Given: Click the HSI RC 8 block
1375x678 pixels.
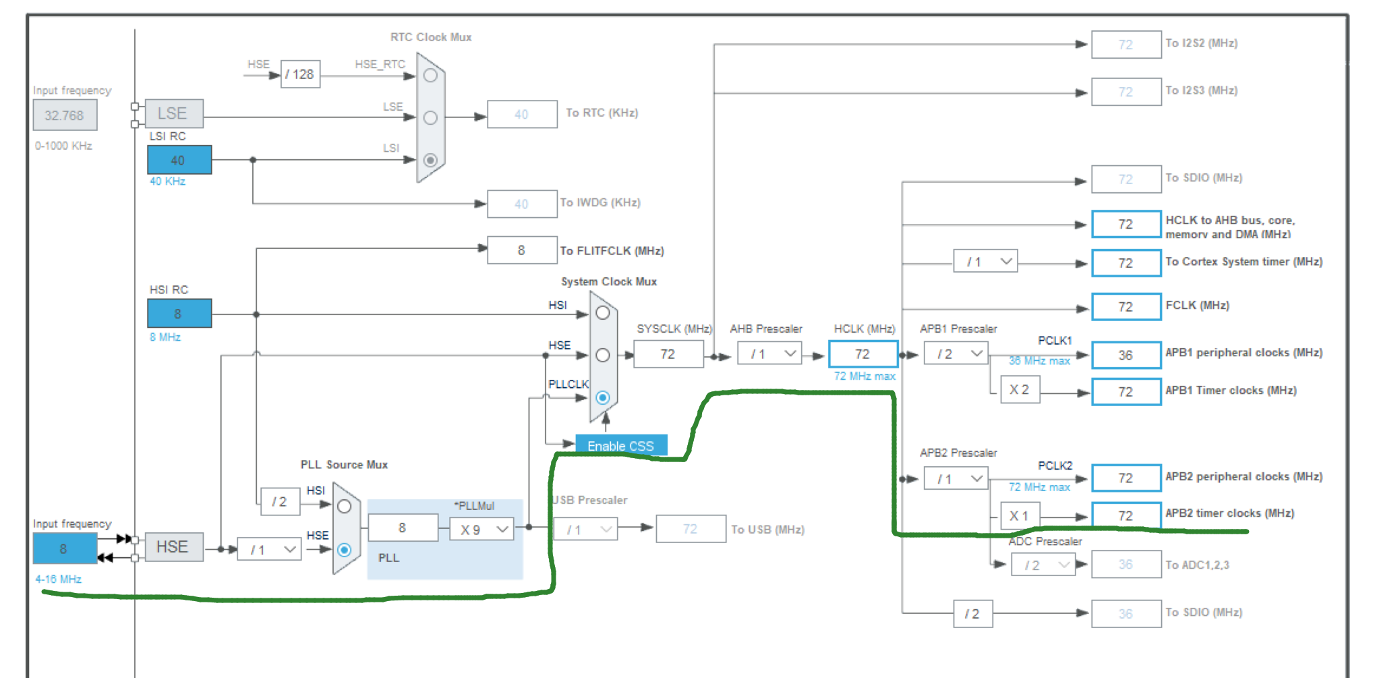Looking at the screenshot, I should tap(179, 314).
